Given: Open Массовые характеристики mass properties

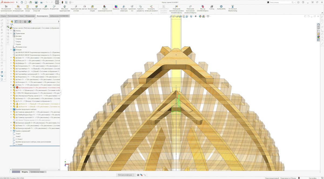Looking at the screenshot, I should click(65, 8).
